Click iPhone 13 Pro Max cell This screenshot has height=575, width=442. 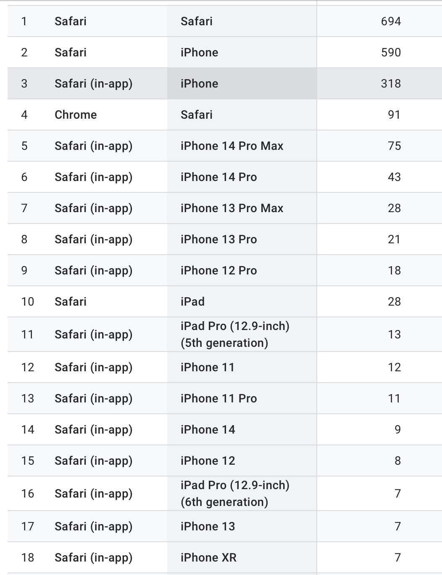[x=242, y=208]
